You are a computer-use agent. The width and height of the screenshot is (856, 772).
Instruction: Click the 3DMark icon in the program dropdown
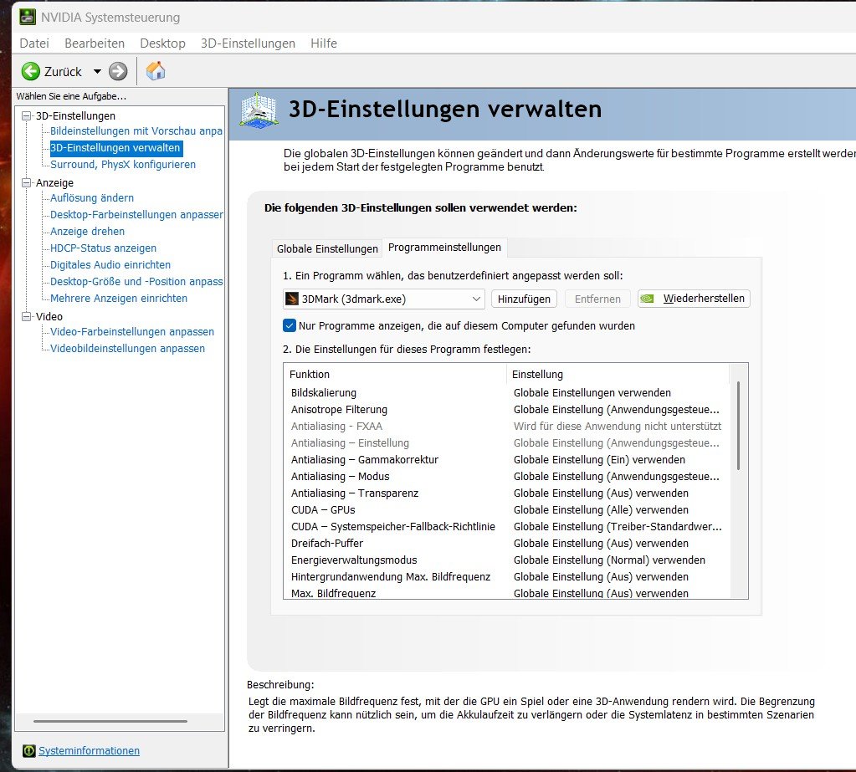coord(292,299)
